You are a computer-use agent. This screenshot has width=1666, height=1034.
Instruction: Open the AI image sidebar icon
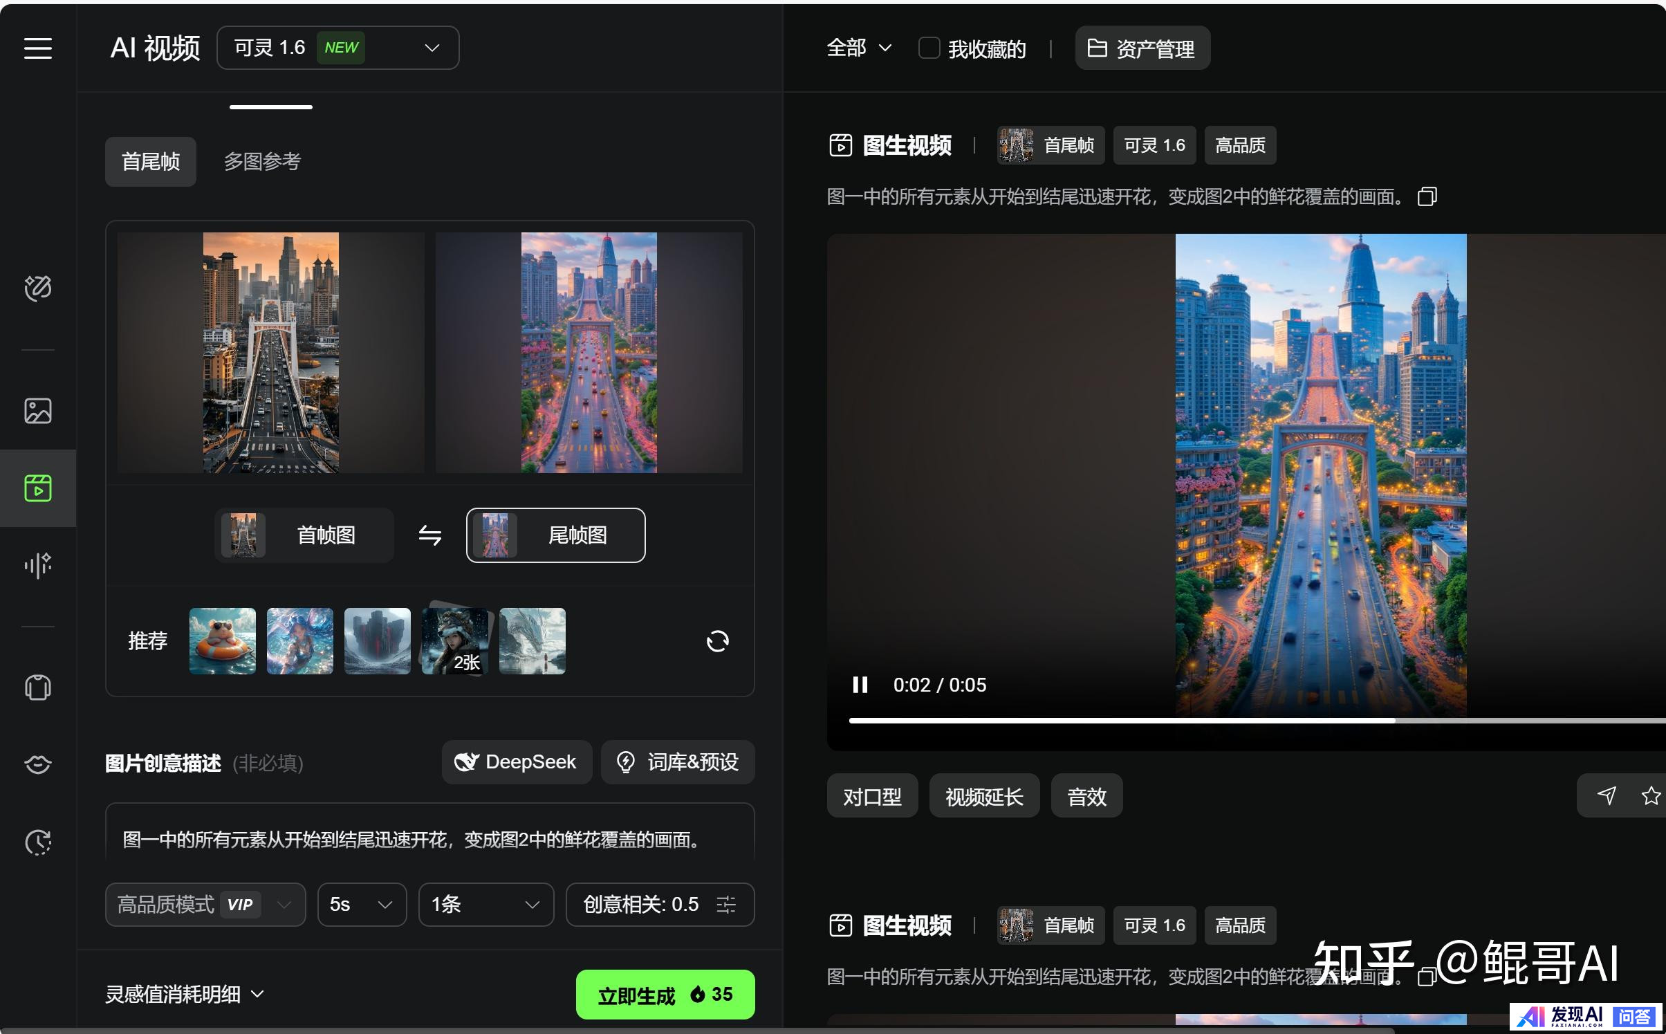coord(37,411)
